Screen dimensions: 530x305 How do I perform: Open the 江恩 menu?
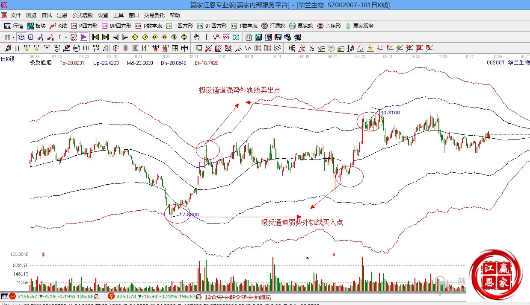(62, 15)
